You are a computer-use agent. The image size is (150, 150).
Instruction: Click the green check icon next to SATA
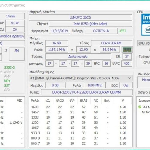point(139,107)
